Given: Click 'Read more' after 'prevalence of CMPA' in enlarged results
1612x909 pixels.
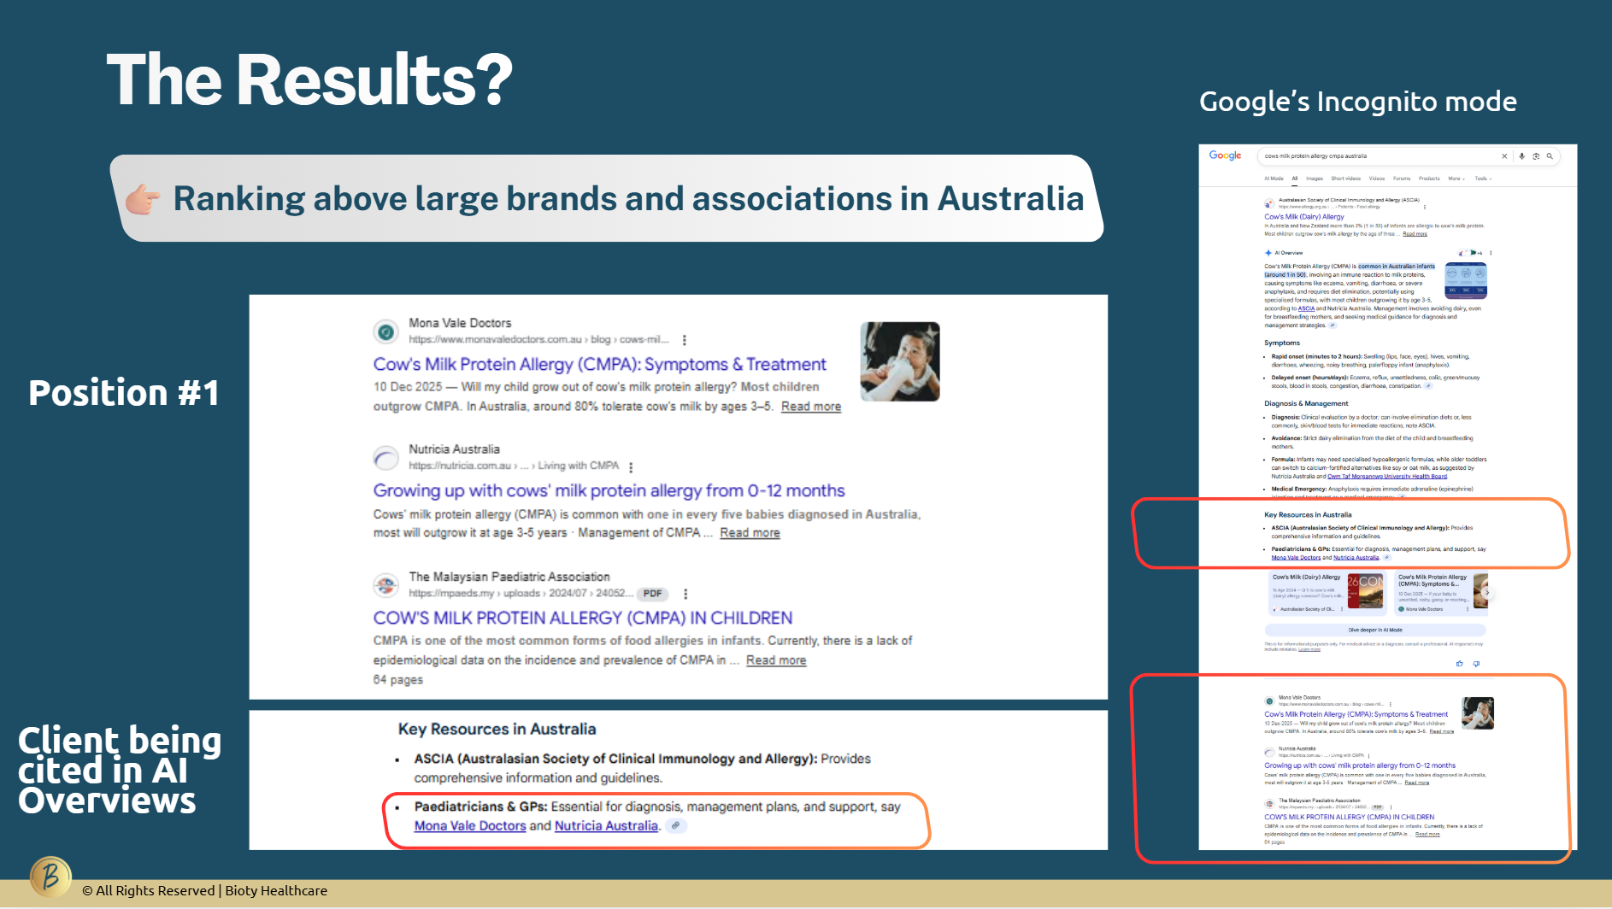Looking at the screenshot, I should (x=776, y=660).
